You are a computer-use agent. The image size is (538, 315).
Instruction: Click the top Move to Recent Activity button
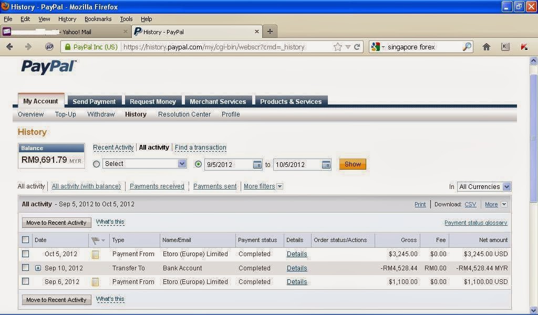[x=56, y=223]
